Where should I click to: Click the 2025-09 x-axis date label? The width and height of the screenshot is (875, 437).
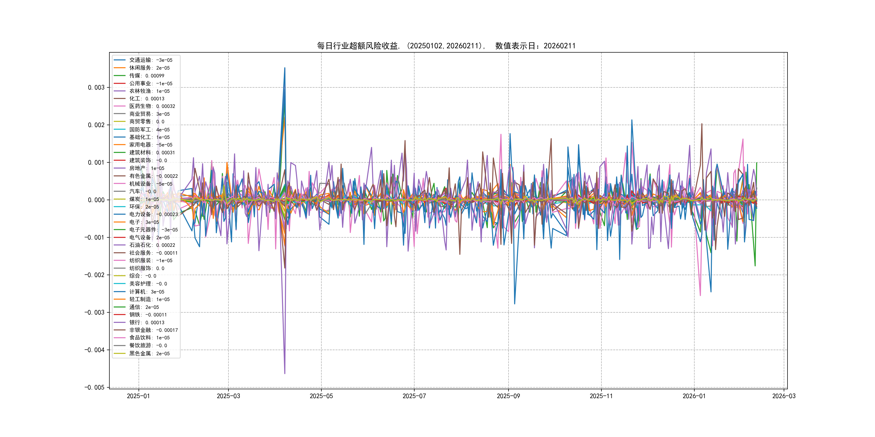coord(508,396)
